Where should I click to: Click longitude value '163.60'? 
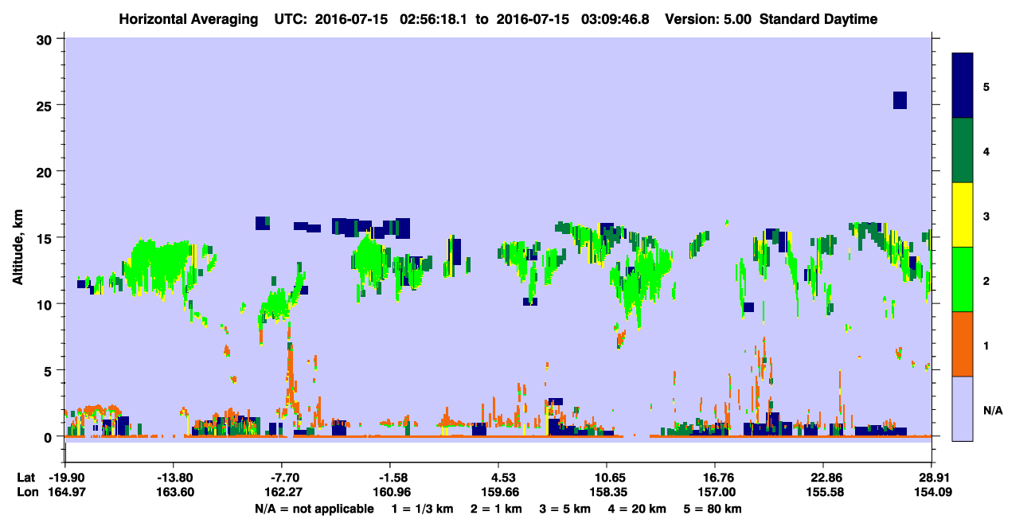(x=174, y=492)
